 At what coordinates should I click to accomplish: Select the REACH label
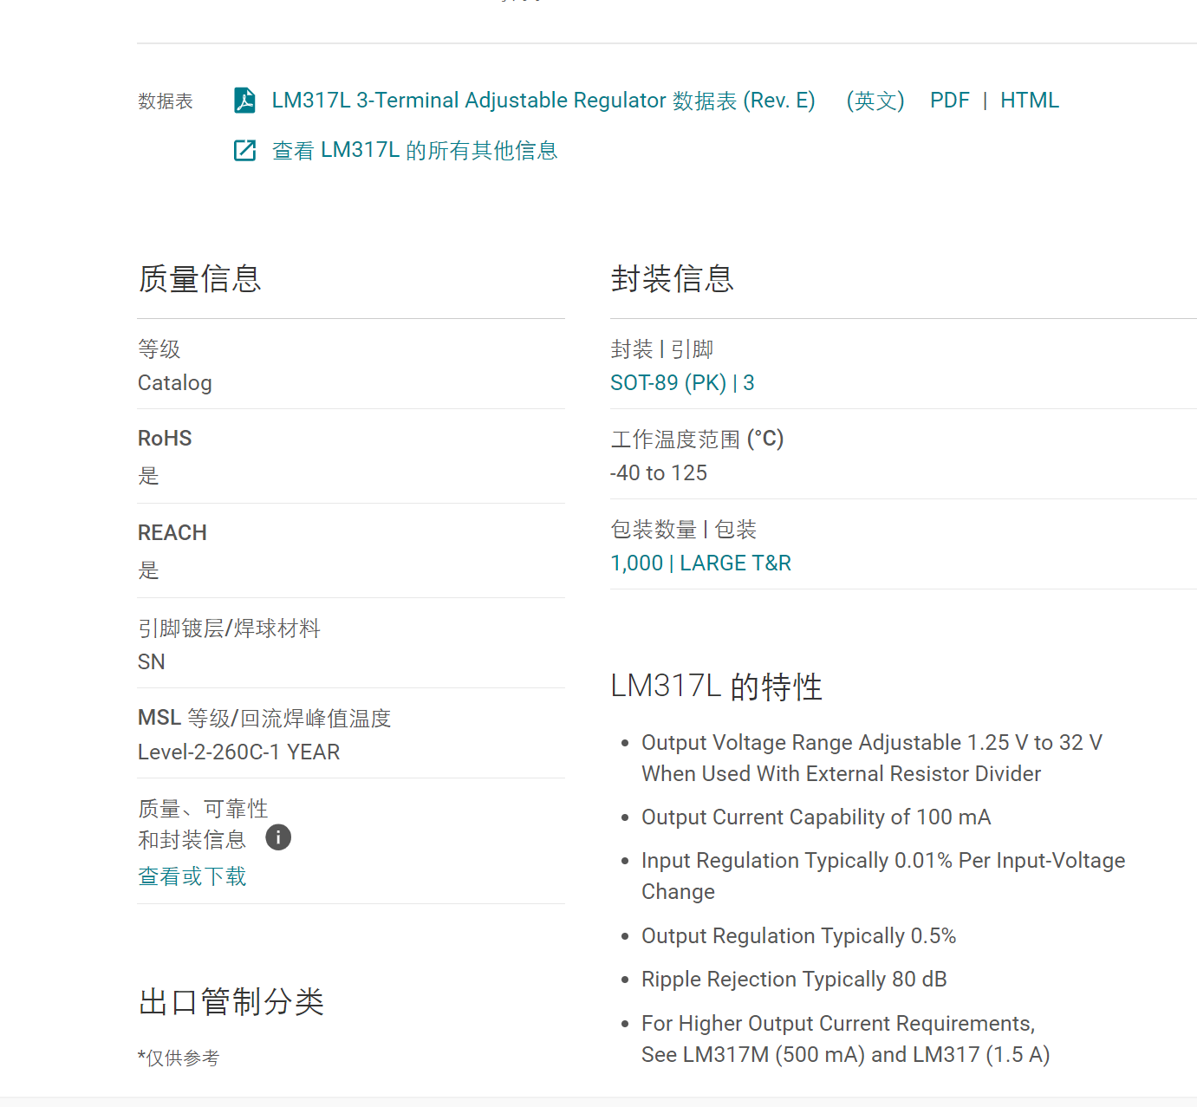[x=172, y=533]
